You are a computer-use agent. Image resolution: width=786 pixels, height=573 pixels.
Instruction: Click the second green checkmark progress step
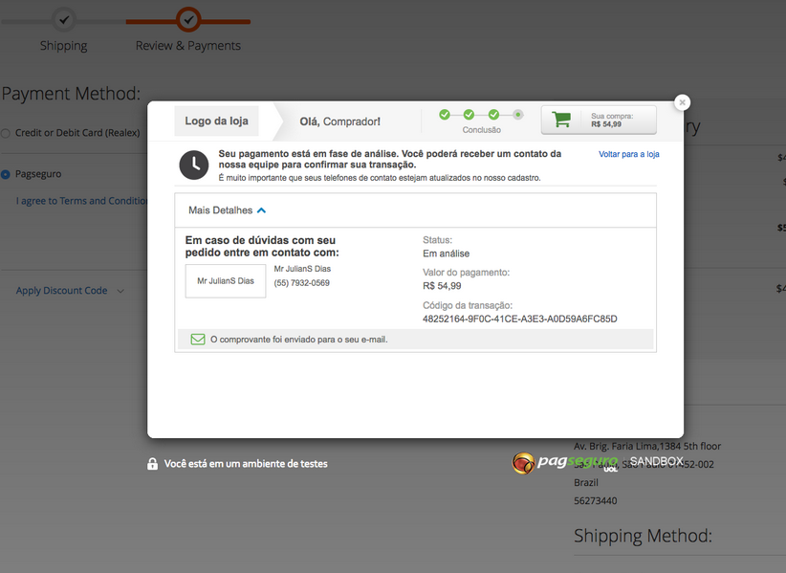tap(469, 115)
